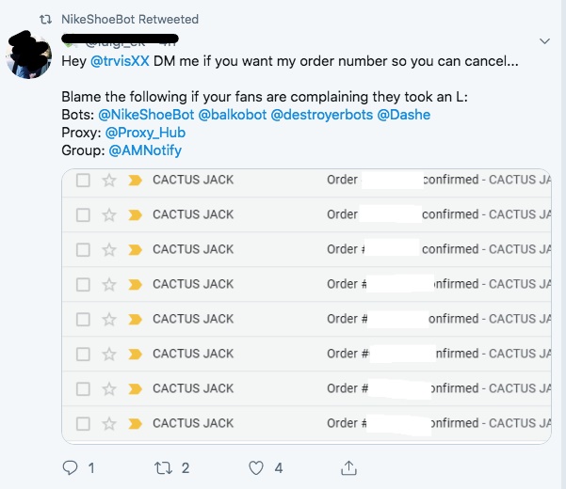
Task: Click the reply icon under the tweet
Action: click(69, 467)
